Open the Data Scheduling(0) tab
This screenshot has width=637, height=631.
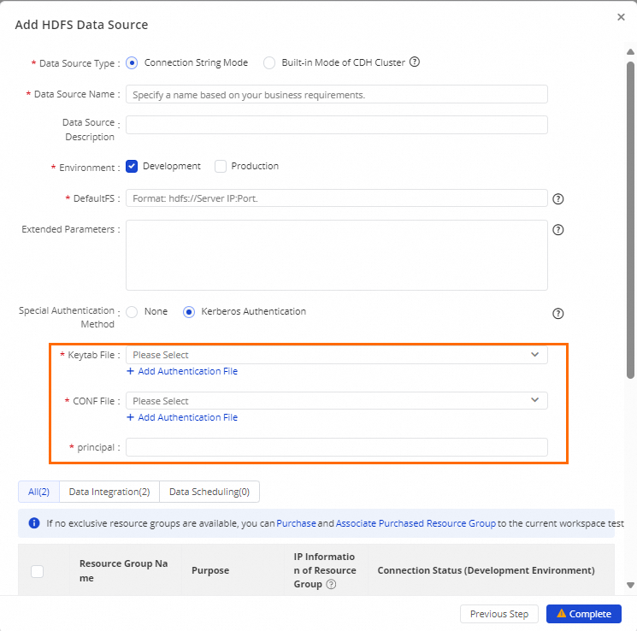click(209, 492)
